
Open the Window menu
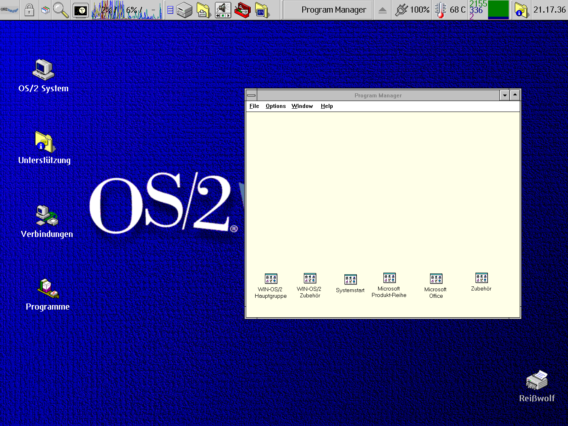click(x=302, y=106)
